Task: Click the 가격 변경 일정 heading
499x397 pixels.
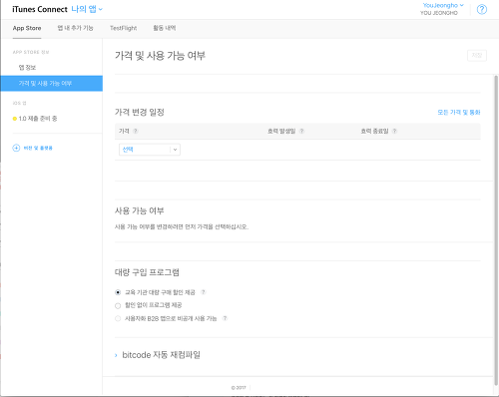Action: point(140,112)
